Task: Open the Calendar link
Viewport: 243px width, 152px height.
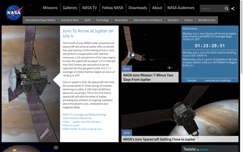Action: (x=191, y=80)
